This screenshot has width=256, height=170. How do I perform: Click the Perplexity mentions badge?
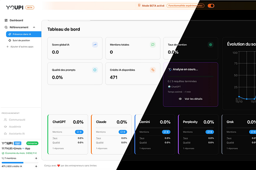210,132
